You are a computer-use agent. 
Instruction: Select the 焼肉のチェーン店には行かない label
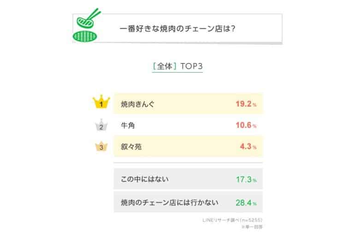click(x=169, y=202)
